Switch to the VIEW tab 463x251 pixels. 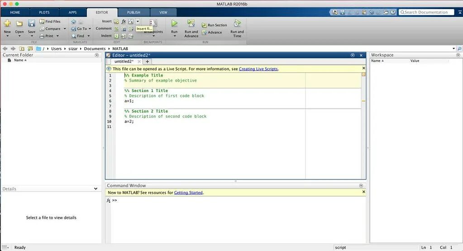click(163, 12)
